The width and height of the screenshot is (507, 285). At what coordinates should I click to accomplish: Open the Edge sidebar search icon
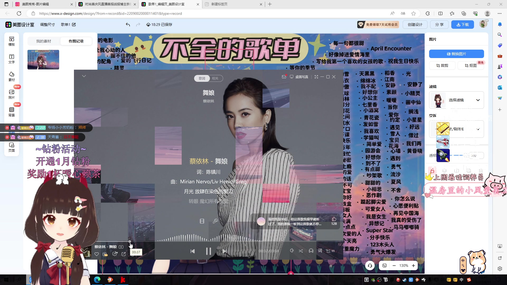click(500, 35)
